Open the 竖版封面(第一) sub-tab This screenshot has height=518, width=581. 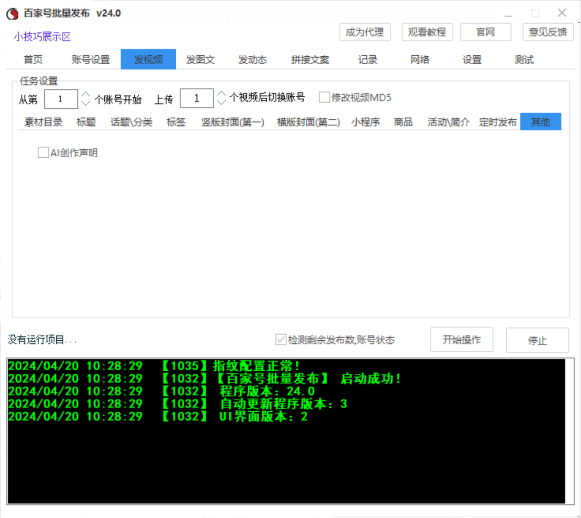click(x=232, y=122)
